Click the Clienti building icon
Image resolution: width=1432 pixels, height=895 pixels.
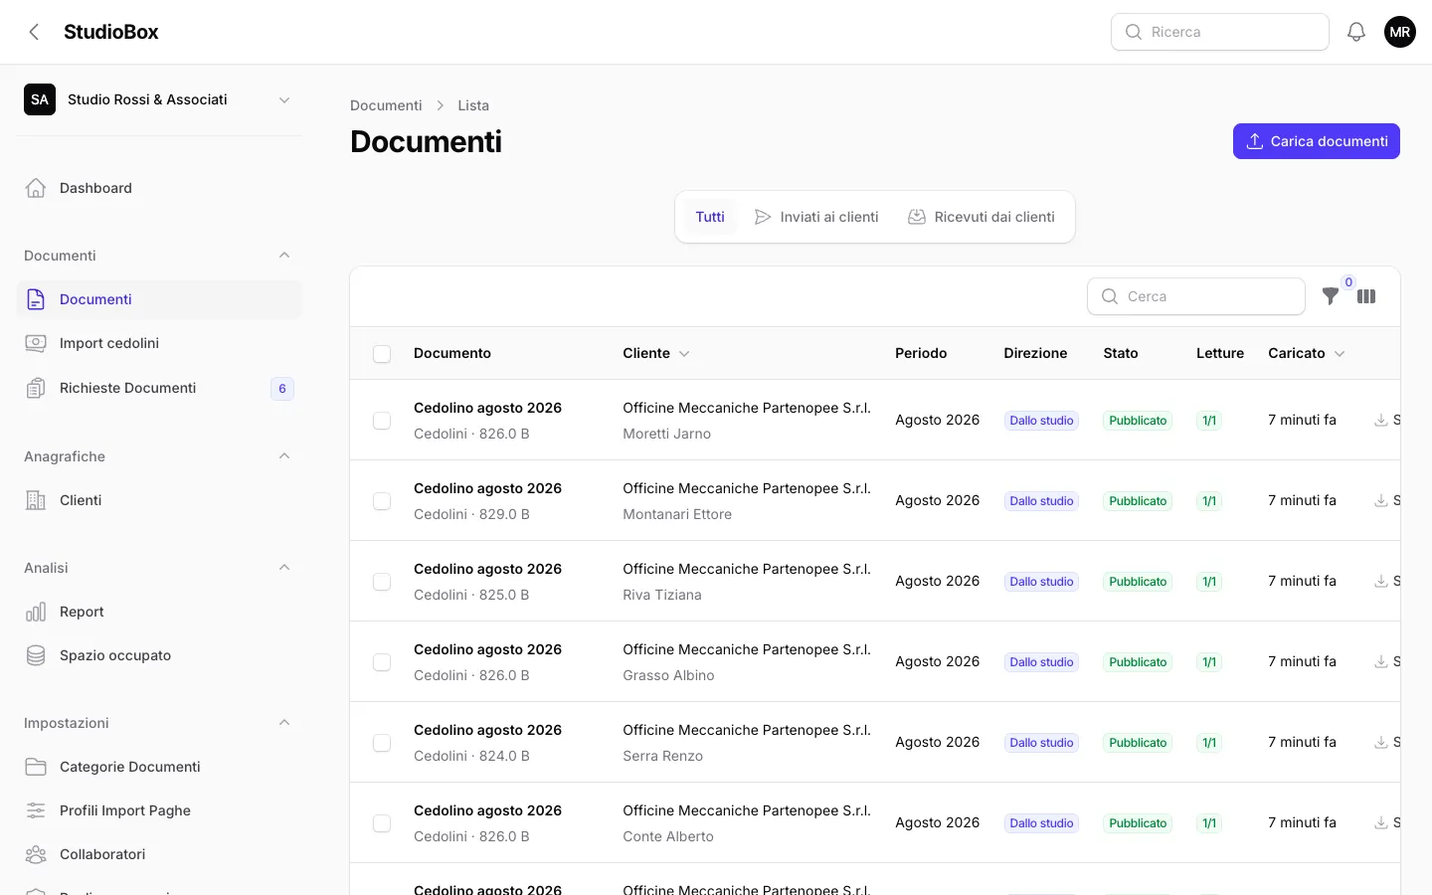pos(36,500)
